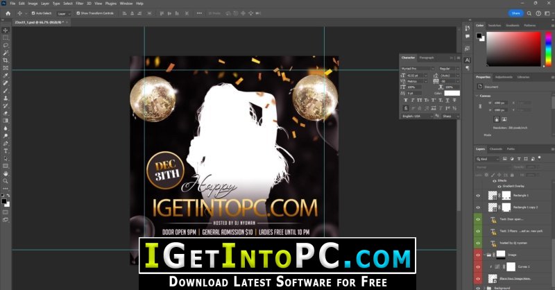The image size is (555, 290).
Task: Choose the Horizontal Type tool
Action: click(6, 151)
